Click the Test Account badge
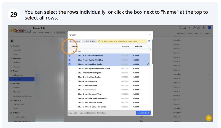The height and width of the screenshot is (128, 221). [61, 32]
